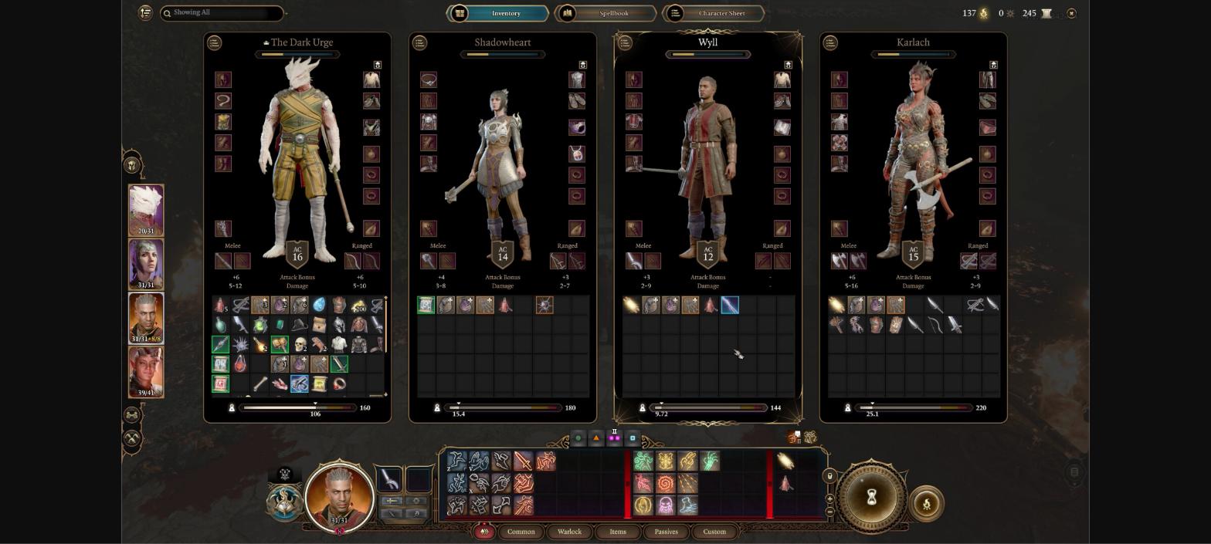
Task: Click Wyll's encumbrance weight bar
Action: pyautogui.click(x=709, y=407)
